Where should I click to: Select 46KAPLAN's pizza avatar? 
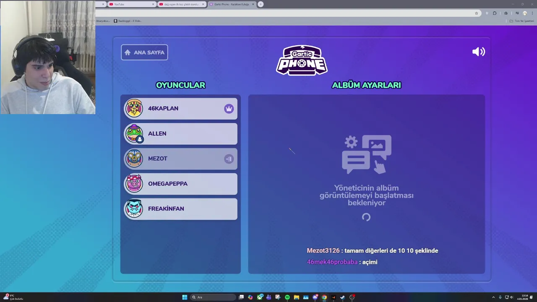click(134, 108)
